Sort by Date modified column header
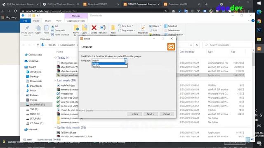 187,52
